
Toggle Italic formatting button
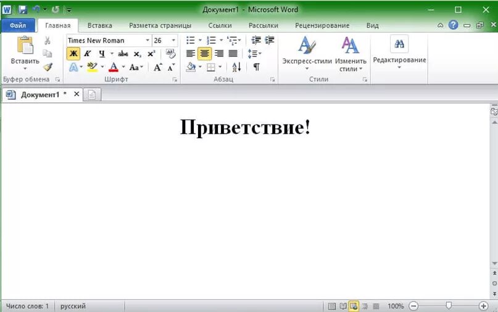pyautogui.click(x=88, y=54)
